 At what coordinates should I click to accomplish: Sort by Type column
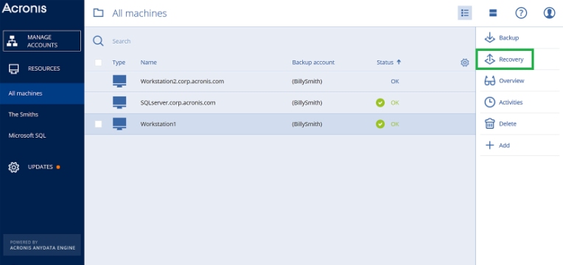119,63
